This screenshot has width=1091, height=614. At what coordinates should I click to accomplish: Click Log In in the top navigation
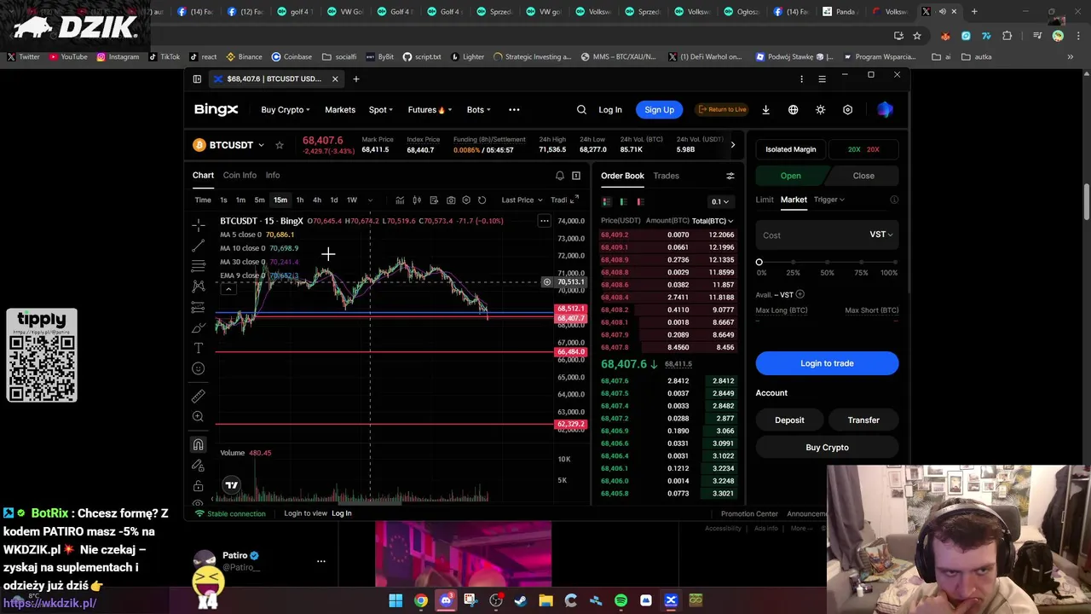click(610, 109)
